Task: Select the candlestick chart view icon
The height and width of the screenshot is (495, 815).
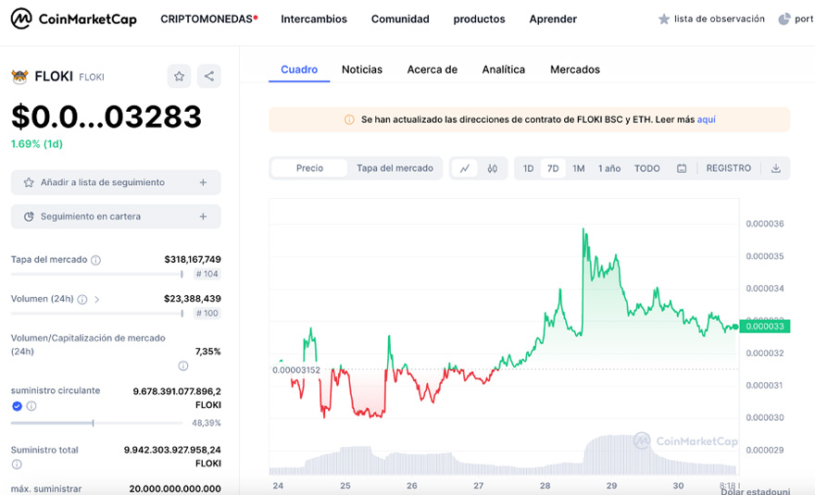Action: 493,168
